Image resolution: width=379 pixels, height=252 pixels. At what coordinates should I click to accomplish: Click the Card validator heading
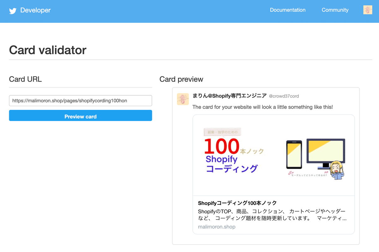[x=48, y=50]
